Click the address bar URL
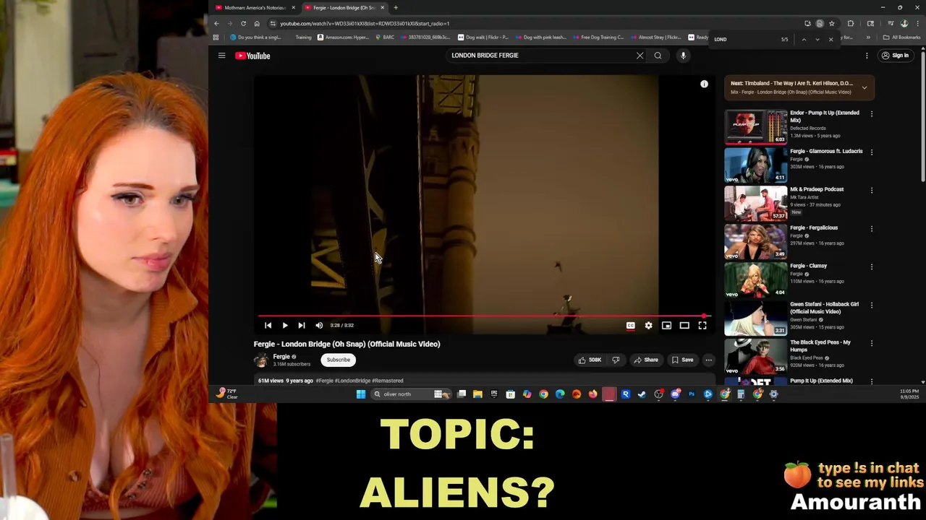The height and width of the screenshot is (520, 926). [x=365, y=24]
